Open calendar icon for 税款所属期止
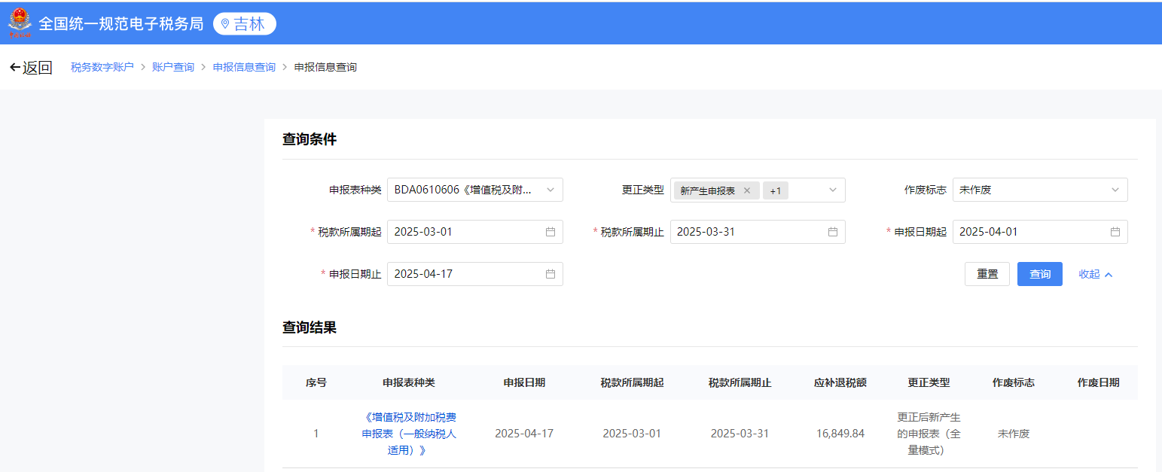The width and height of the screenshot is (1162, 472). 833,232
